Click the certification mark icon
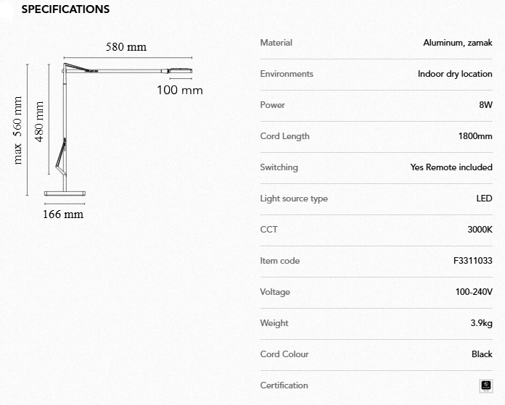This screenshot has height=405, width=505. [486, 385]
